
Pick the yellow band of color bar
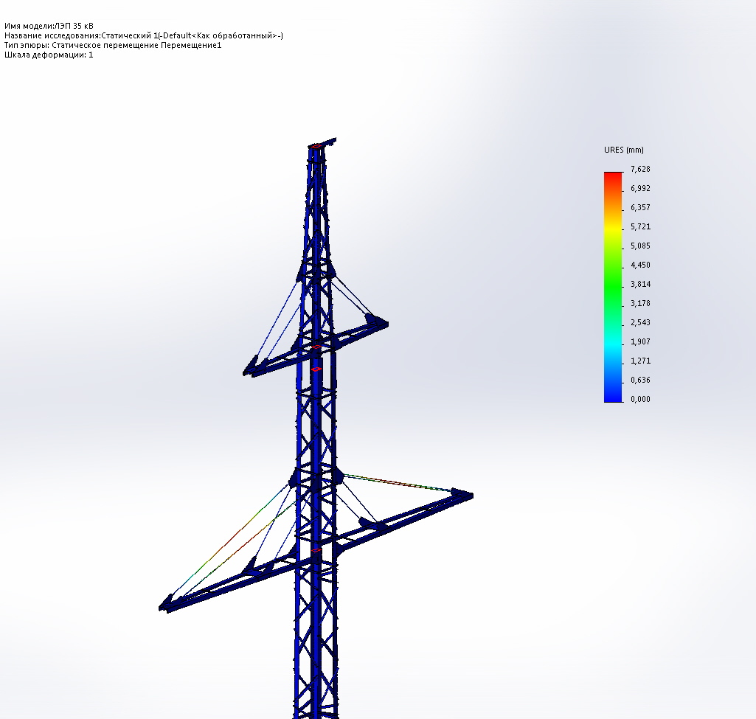614,230
